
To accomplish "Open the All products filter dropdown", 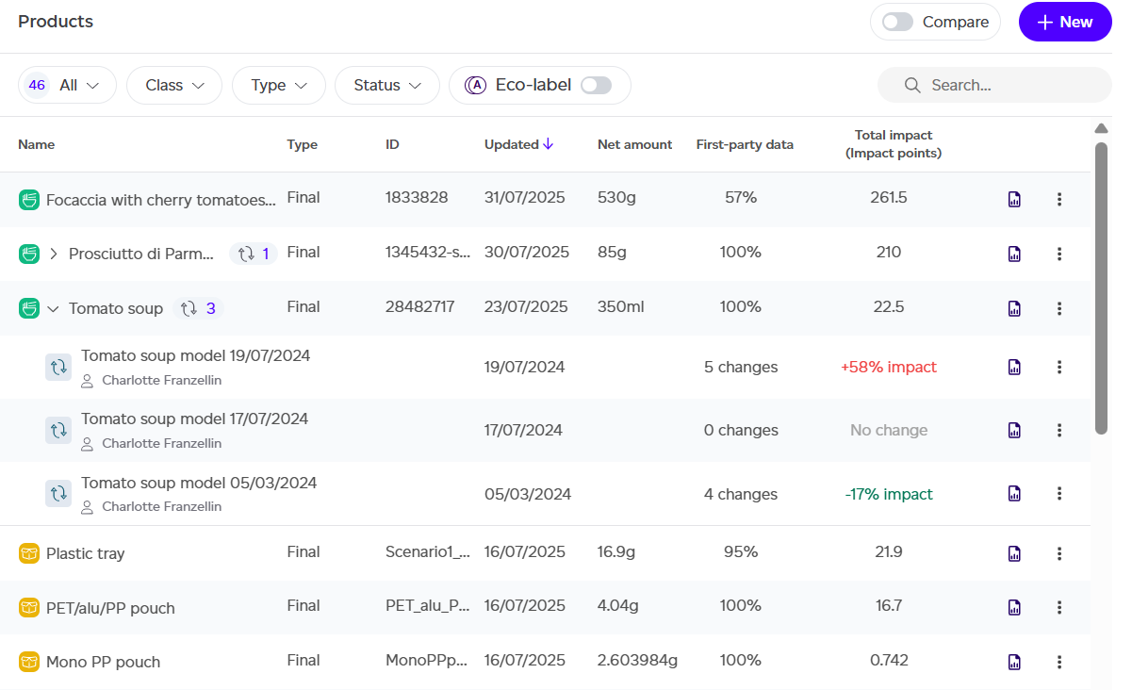I will [67, 85].
